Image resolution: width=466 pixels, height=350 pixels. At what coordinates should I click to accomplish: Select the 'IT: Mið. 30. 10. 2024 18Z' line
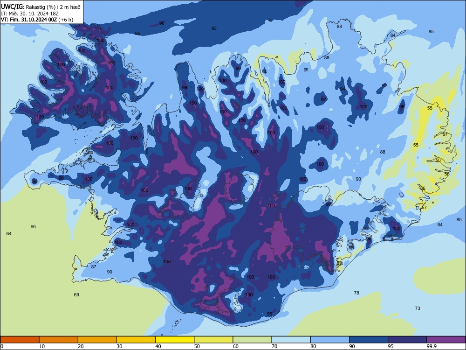30,14
